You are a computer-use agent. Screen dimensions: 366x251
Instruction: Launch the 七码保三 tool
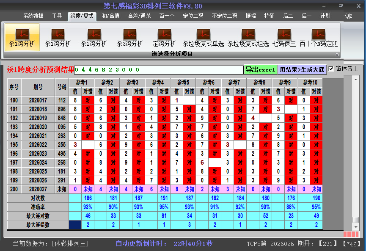coord(284,37)
